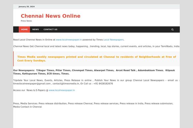This screenshot has width=193, height=128.
Task: Open the search magnifier icon in navbar
Action: [x=172, y=29]
